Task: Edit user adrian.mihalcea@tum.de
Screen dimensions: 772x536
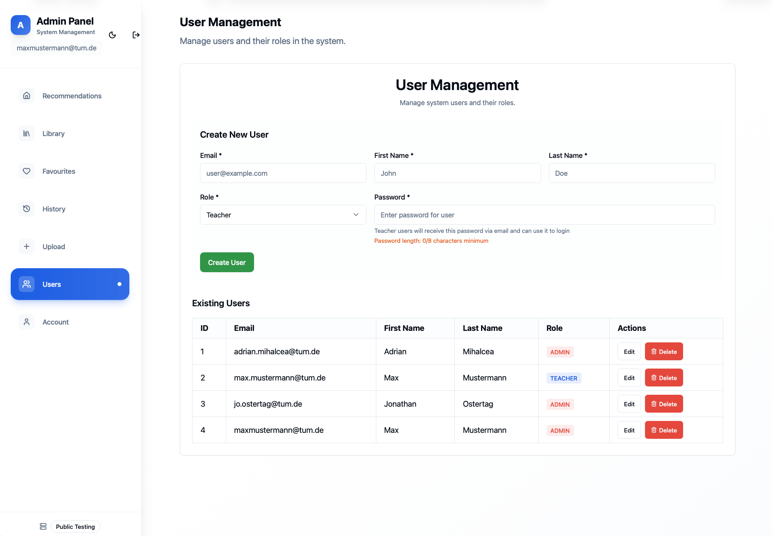Action: point(629,352)
